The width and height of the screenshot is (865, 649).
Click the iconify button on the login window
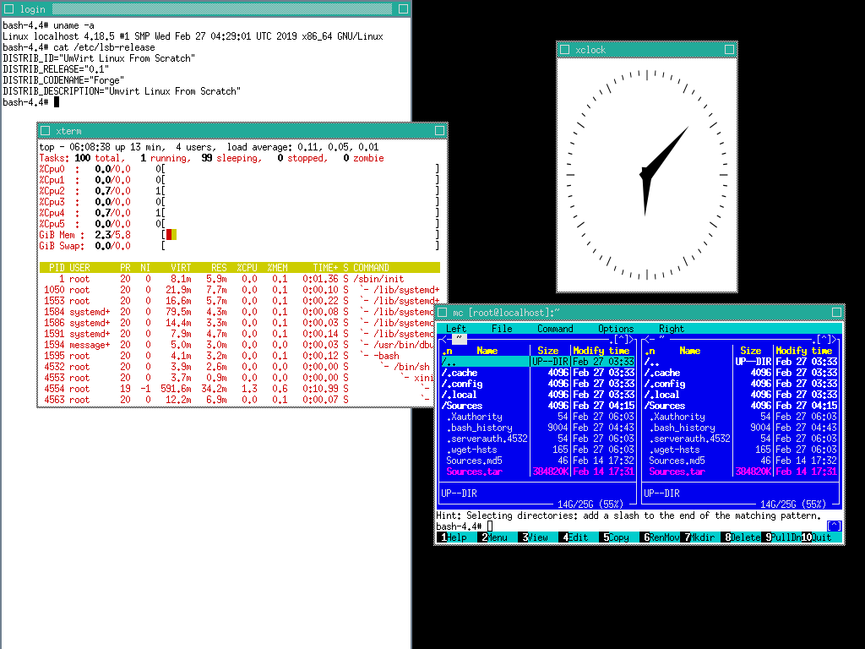[8, 8]
